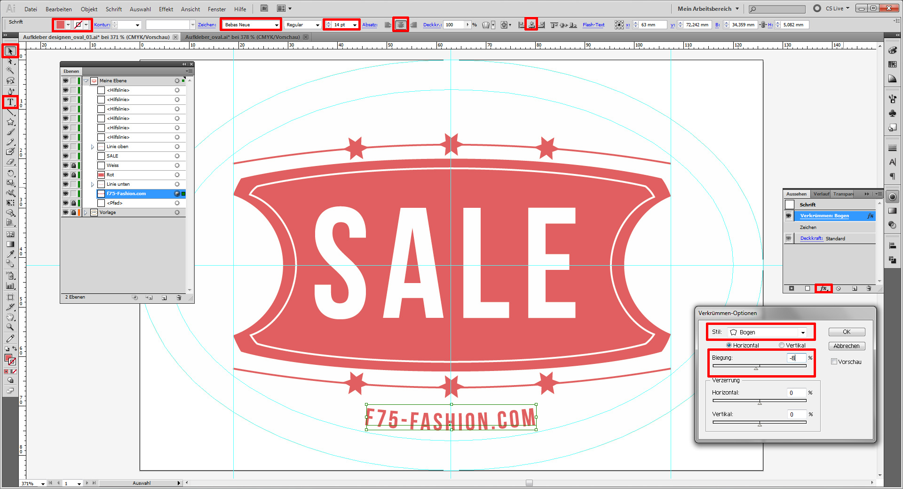Open the Effekt menu
The width and height of the screenshot is (903, 489).
[166, 9]
